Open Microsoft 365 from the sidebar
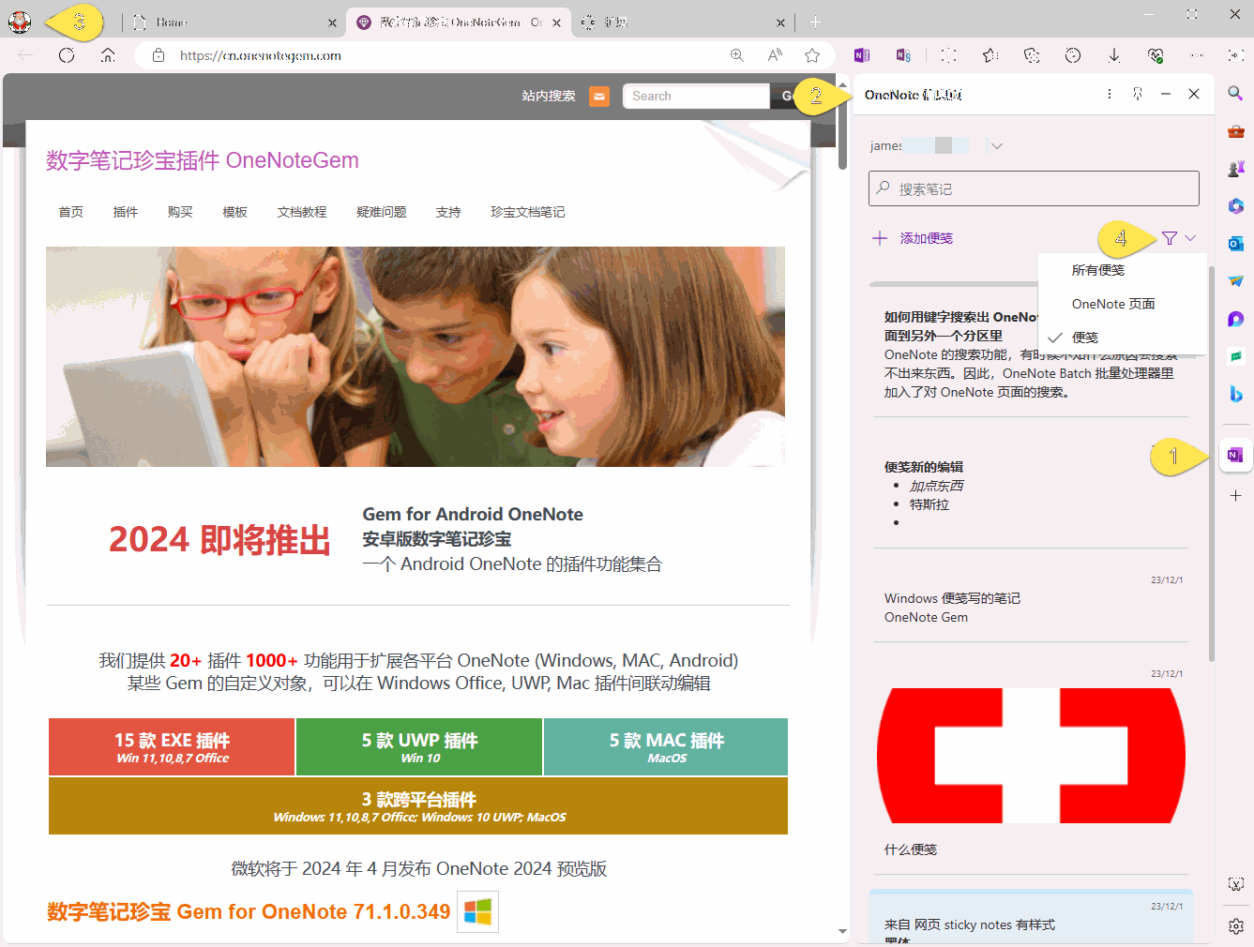 pos(1235,206)
